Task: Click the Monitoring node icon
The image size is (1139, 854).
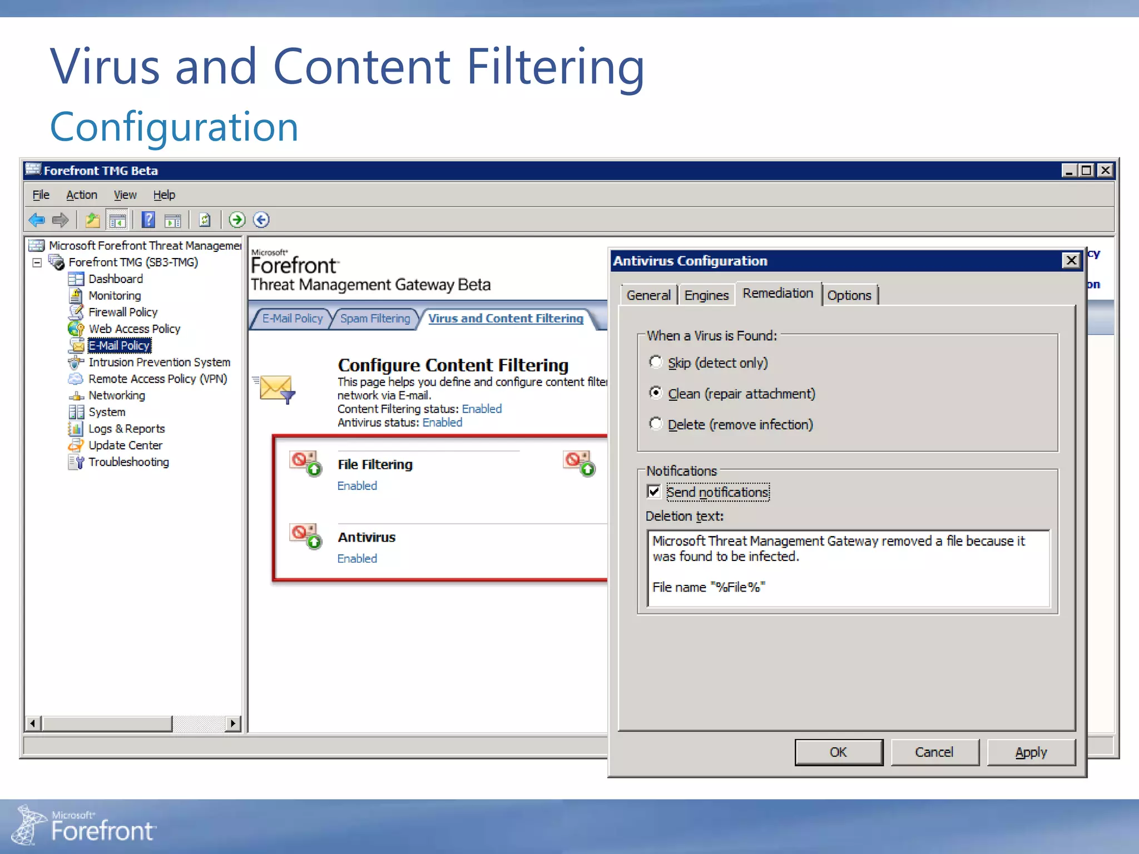Action: [76, 295]
